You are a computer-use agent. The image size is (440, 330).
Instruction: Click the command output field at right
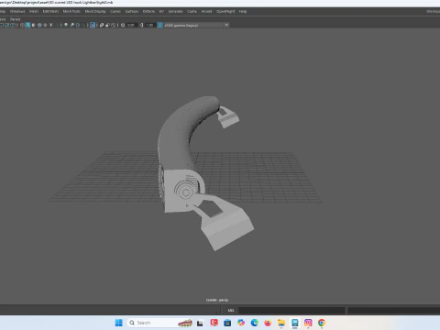point(393,310)
